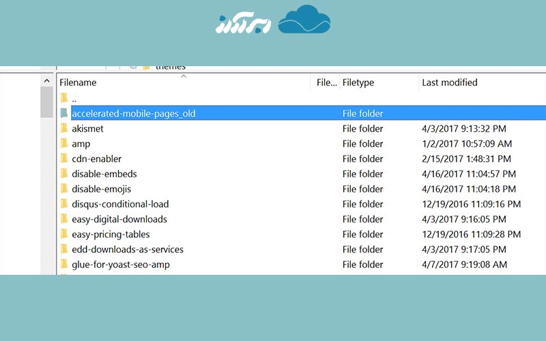Screen dimensions: 546x341
Task: Sort list by Filename column header
Action: pyautogui.click(x=78, y=83)
